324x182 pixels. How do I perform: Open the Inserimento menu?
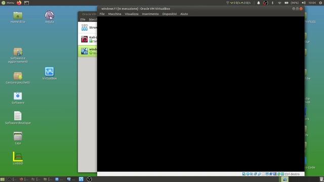pyautogui.click(x=150, y=14)
